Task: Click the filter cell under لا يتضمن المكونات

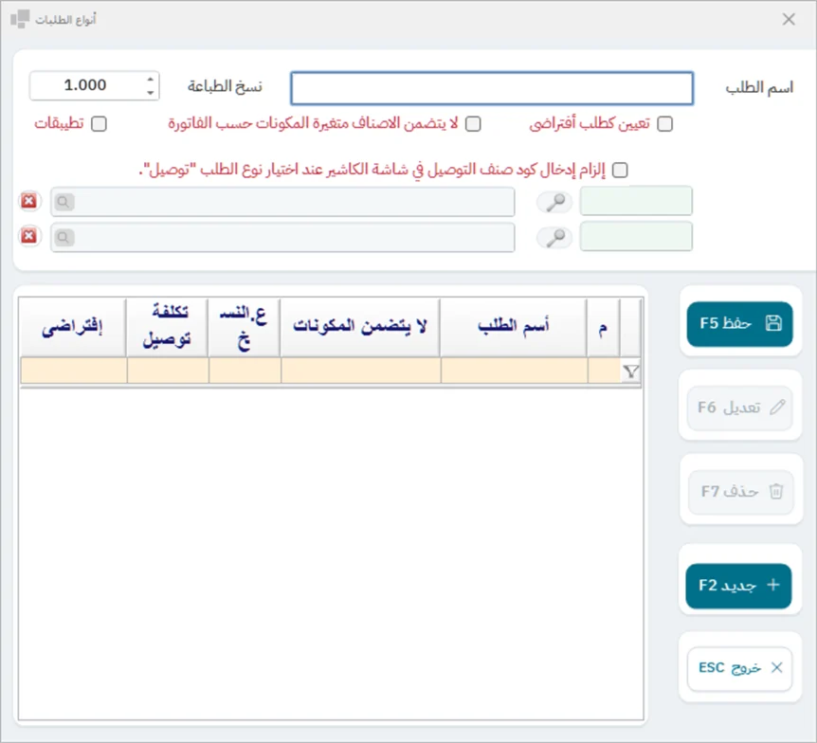Action: coord(360,371)
